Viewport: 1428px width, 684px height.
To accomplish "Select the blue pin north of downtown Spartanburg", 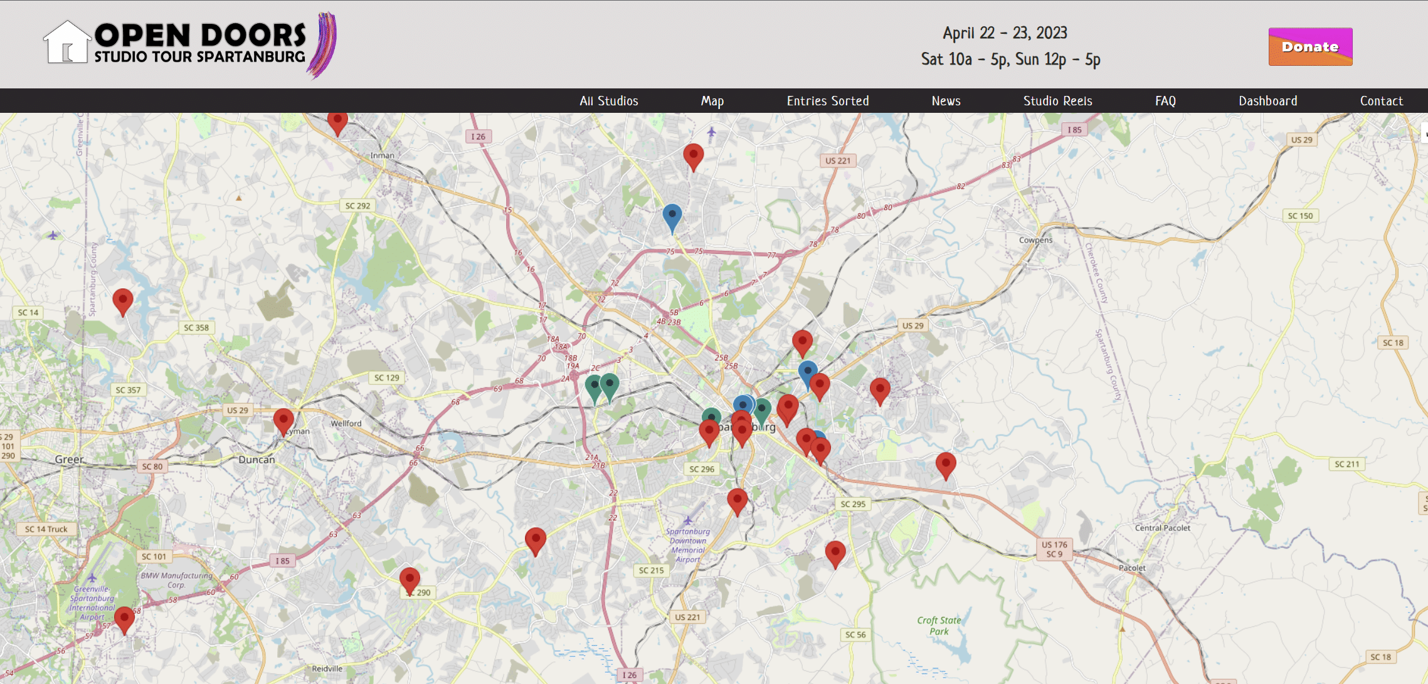I will (x=673, y=214).
